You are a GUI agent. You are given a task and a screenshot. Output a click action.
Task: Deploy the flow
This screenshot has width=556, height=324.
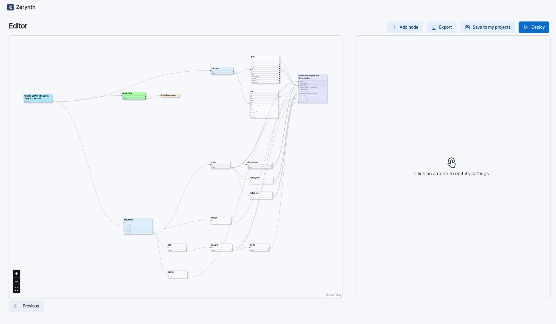click(x=534, y=27)
